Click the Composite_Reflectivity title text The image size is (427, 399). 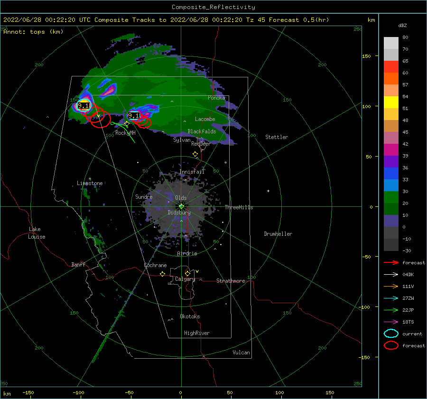[x=213, y=7]
